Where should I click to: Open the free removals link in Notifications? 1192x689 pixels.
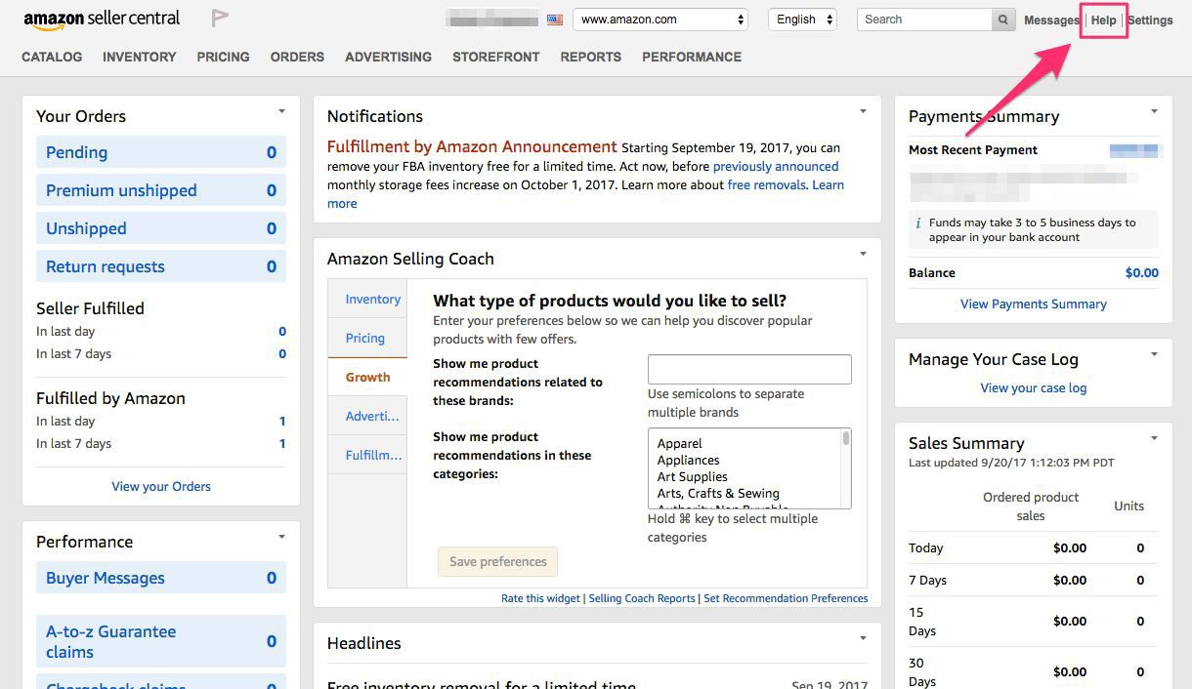coord(768,184)
